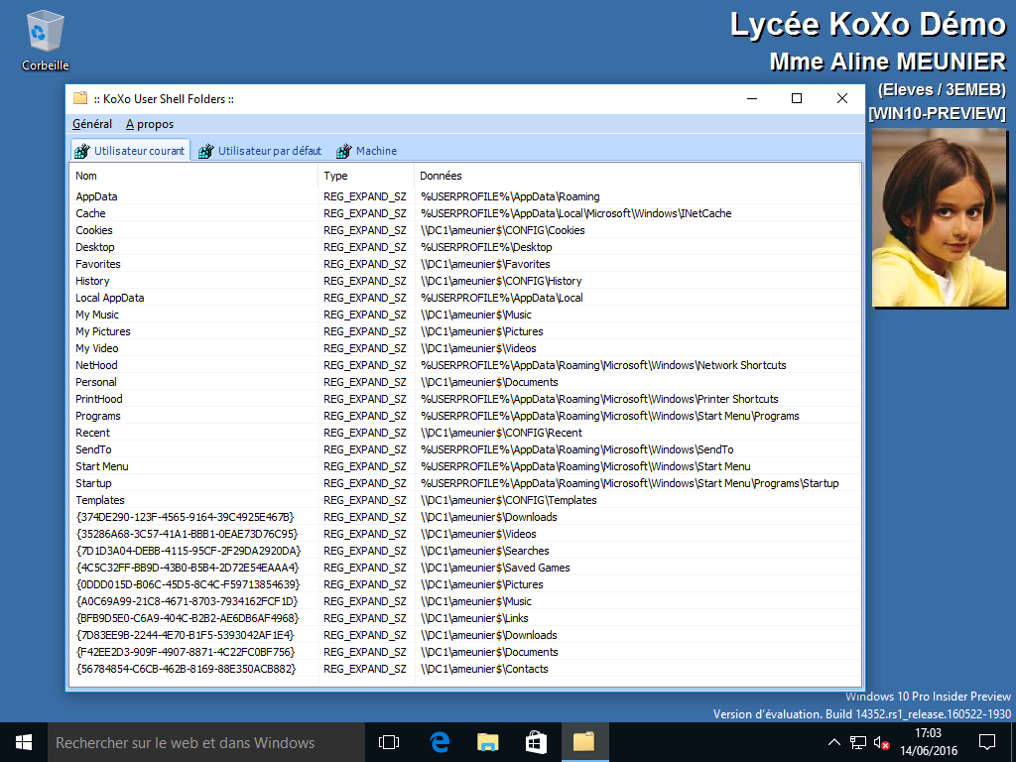This screenshot has height=762, width=1016.
Task: Show hidden system tray icons
Action: tap(833, 742)
